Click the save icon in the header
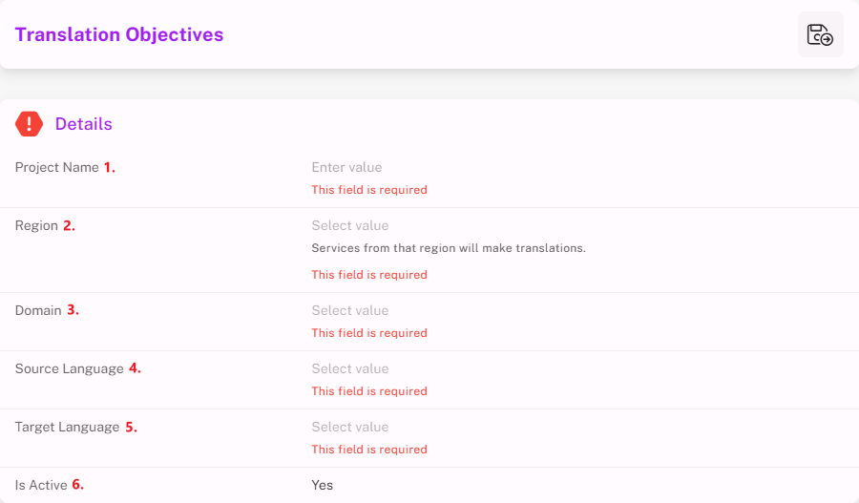Viewport: 859px width, 503px height. [x=820, y=35]
